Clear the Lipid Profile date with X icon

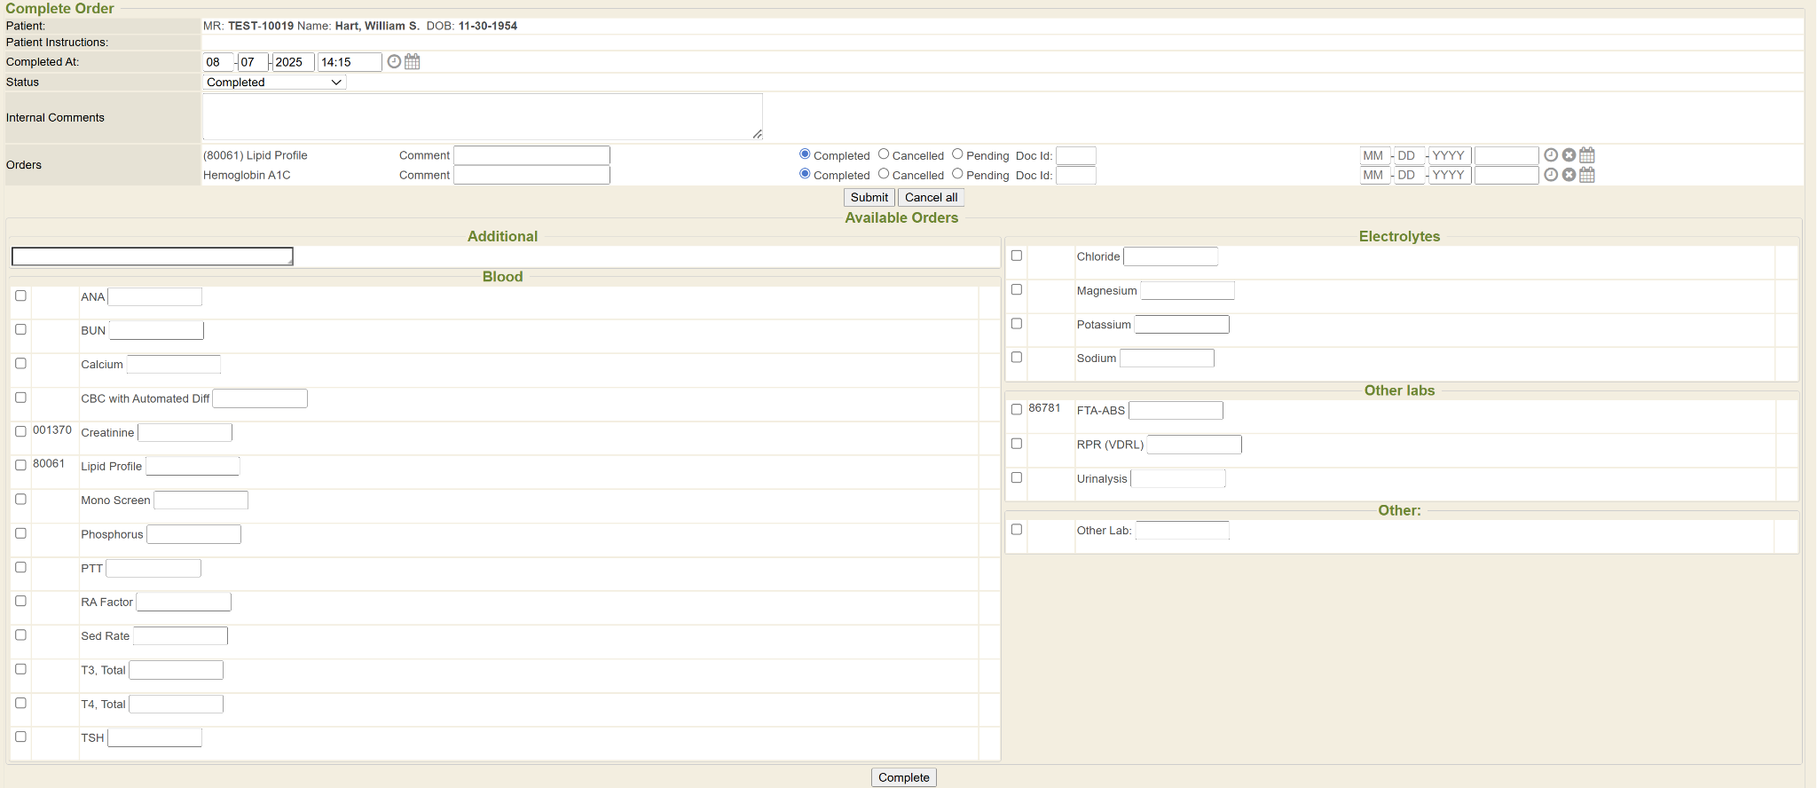(1569, 155)
